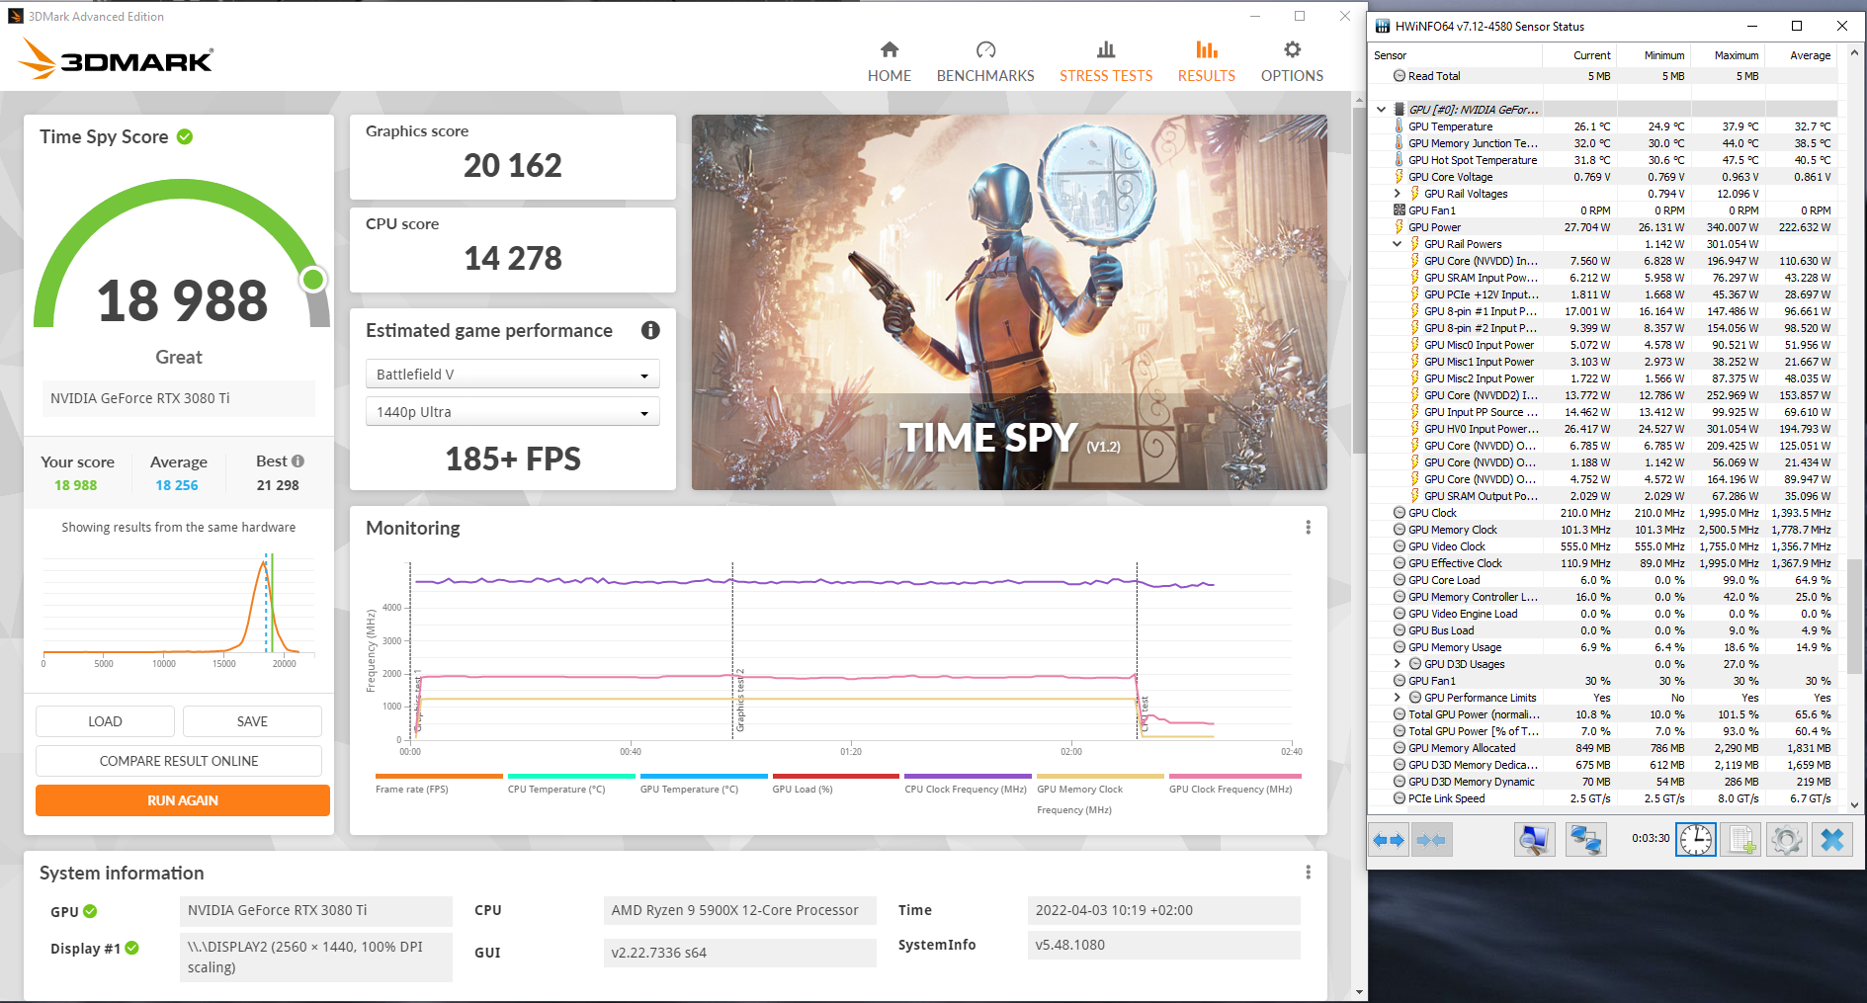
Task: Collapse GPU Rail Powers in HWiNFO
Action: (1397, 244)
